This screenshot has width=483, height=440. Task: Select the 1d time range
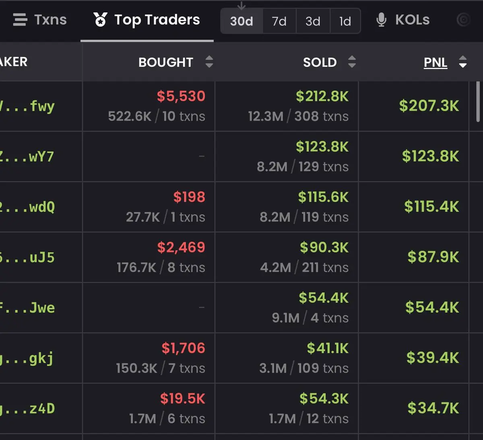(345, 21)
